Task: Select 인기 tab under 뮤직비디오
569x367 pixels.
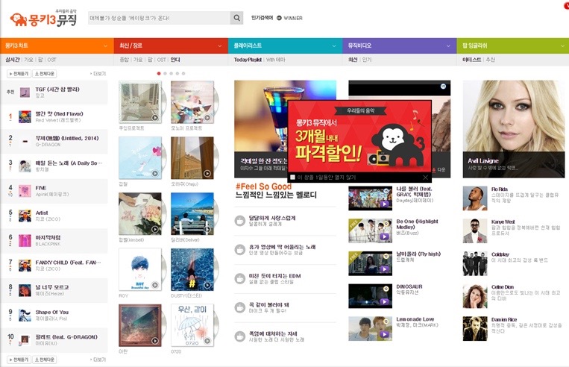Action: (x=367, y=60)
